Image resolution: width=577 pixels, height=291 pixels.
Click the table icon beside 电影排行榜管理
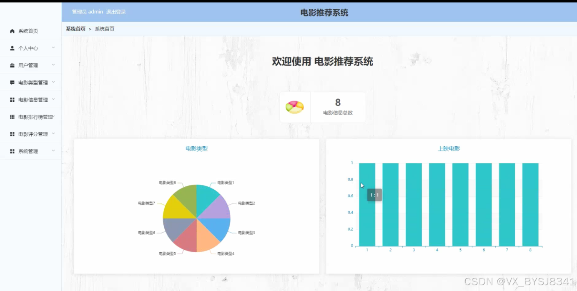click(x=12, y=117)
